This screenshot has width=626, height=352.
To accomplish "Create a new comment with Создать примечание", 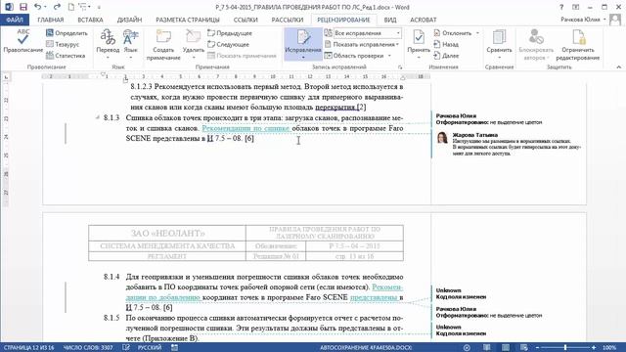I will pyautogui.click(x=163, y=45).
